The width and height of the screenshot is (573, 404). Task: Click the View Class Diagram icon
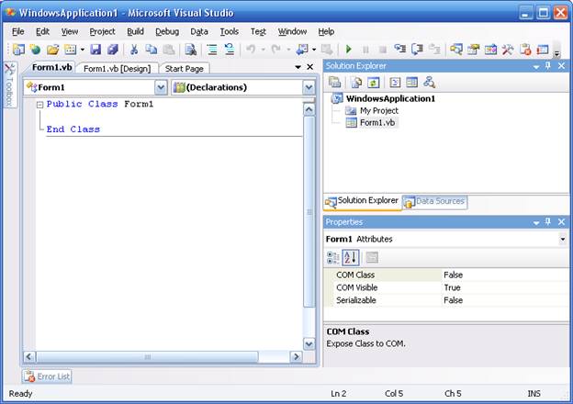429,83
